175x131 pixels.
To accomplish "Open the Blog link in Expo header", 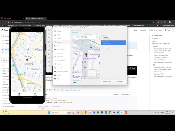I will point(135,30).
